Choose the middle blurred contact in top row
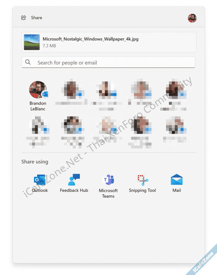The image size is (217, 275). (106, 90)
